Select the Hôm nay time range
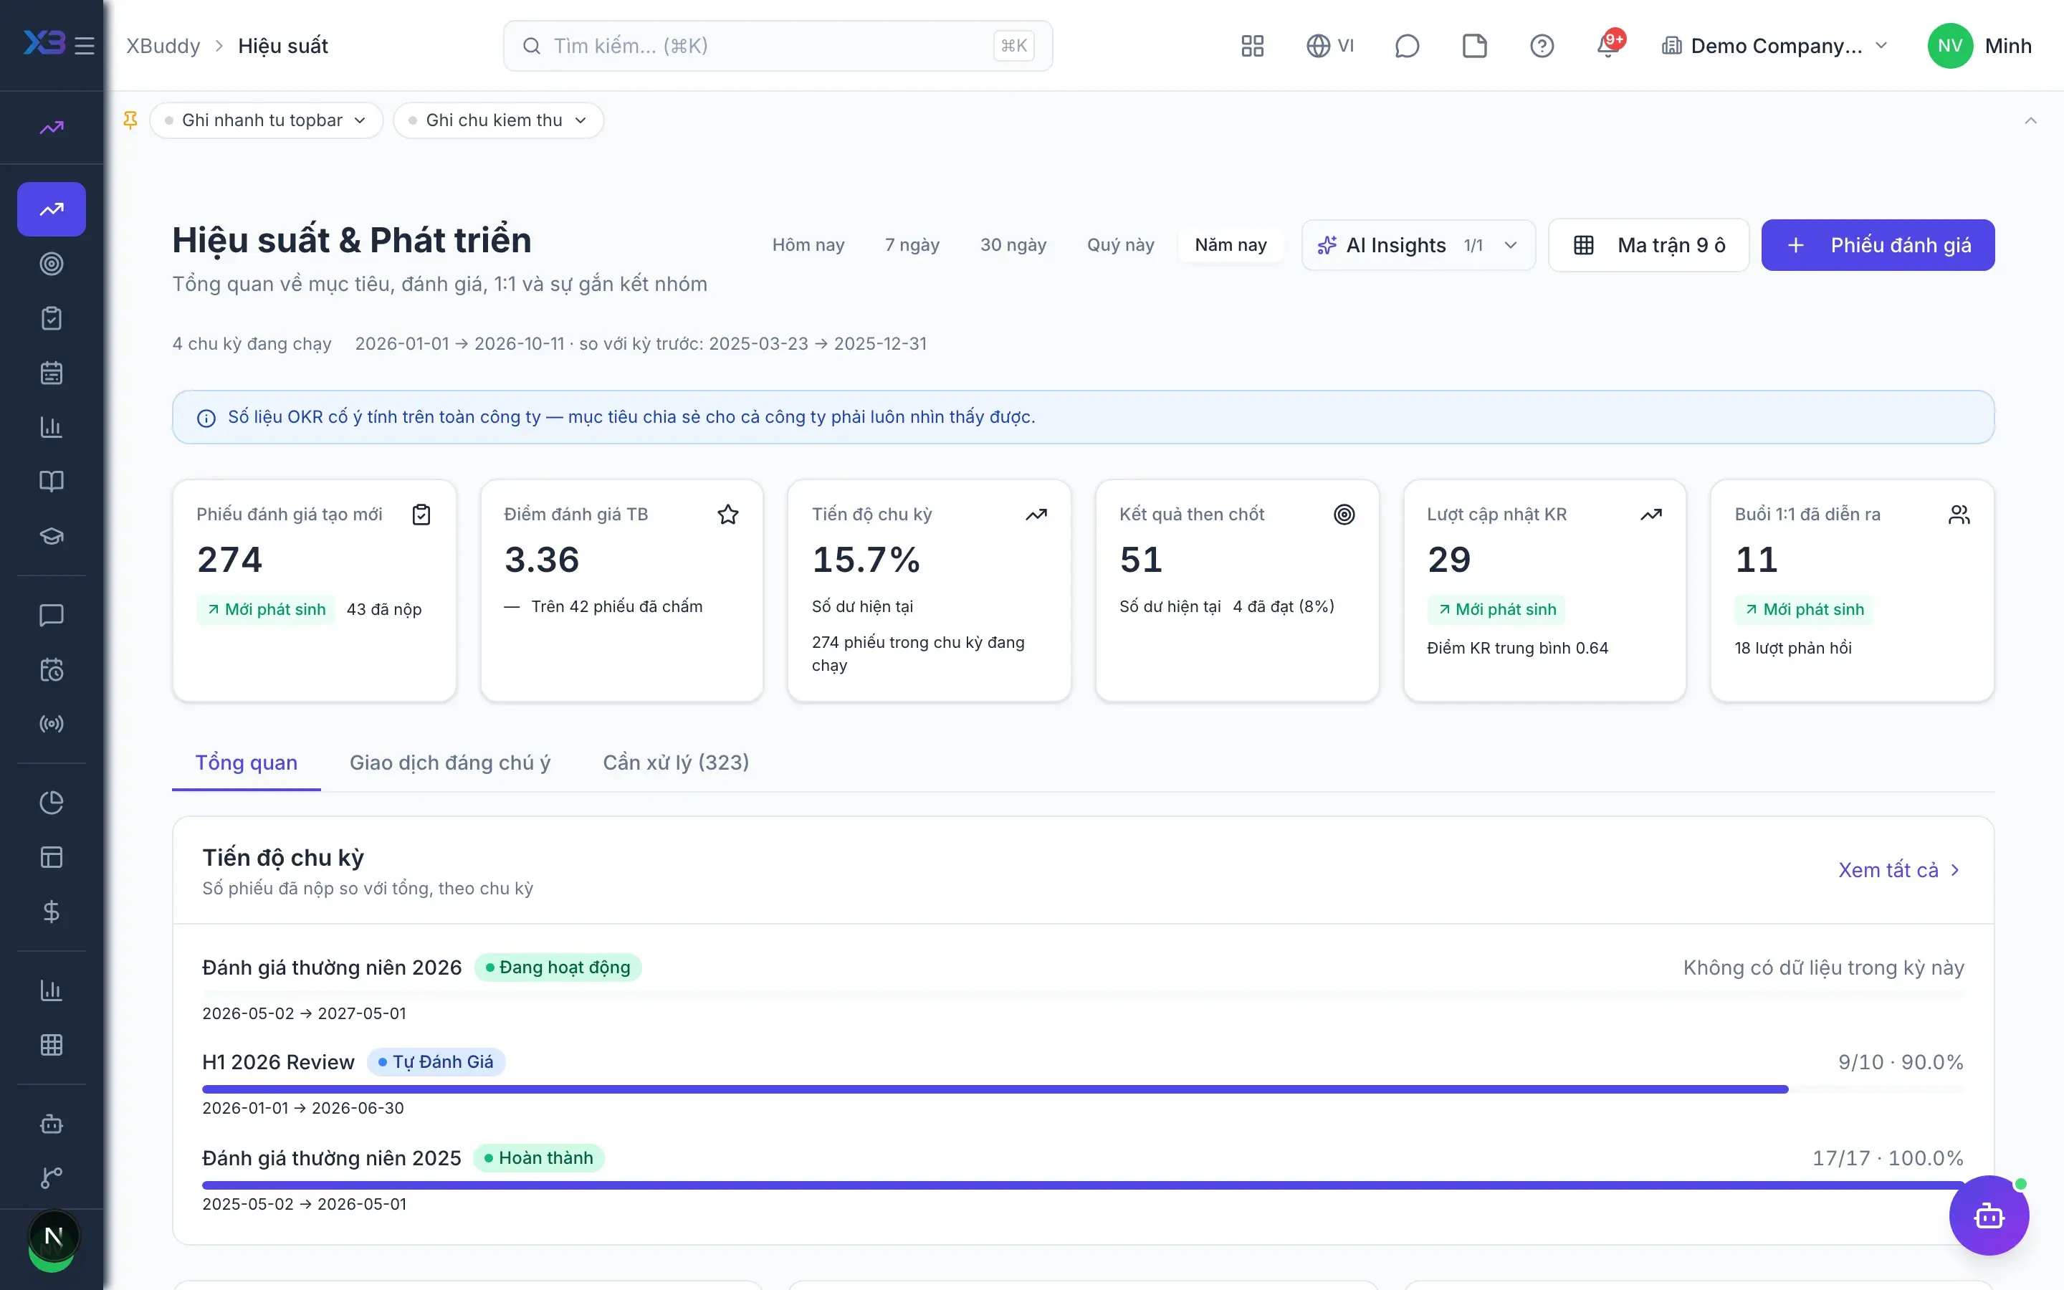2064x1290 pixels. click(x=808, y=245)
